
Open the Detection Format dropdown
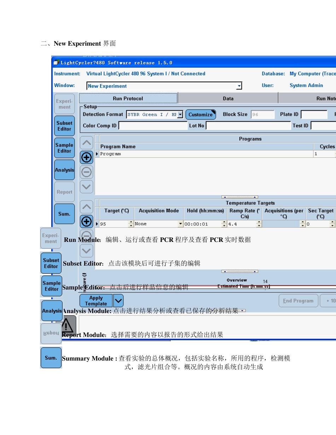(x=180, y=115)
